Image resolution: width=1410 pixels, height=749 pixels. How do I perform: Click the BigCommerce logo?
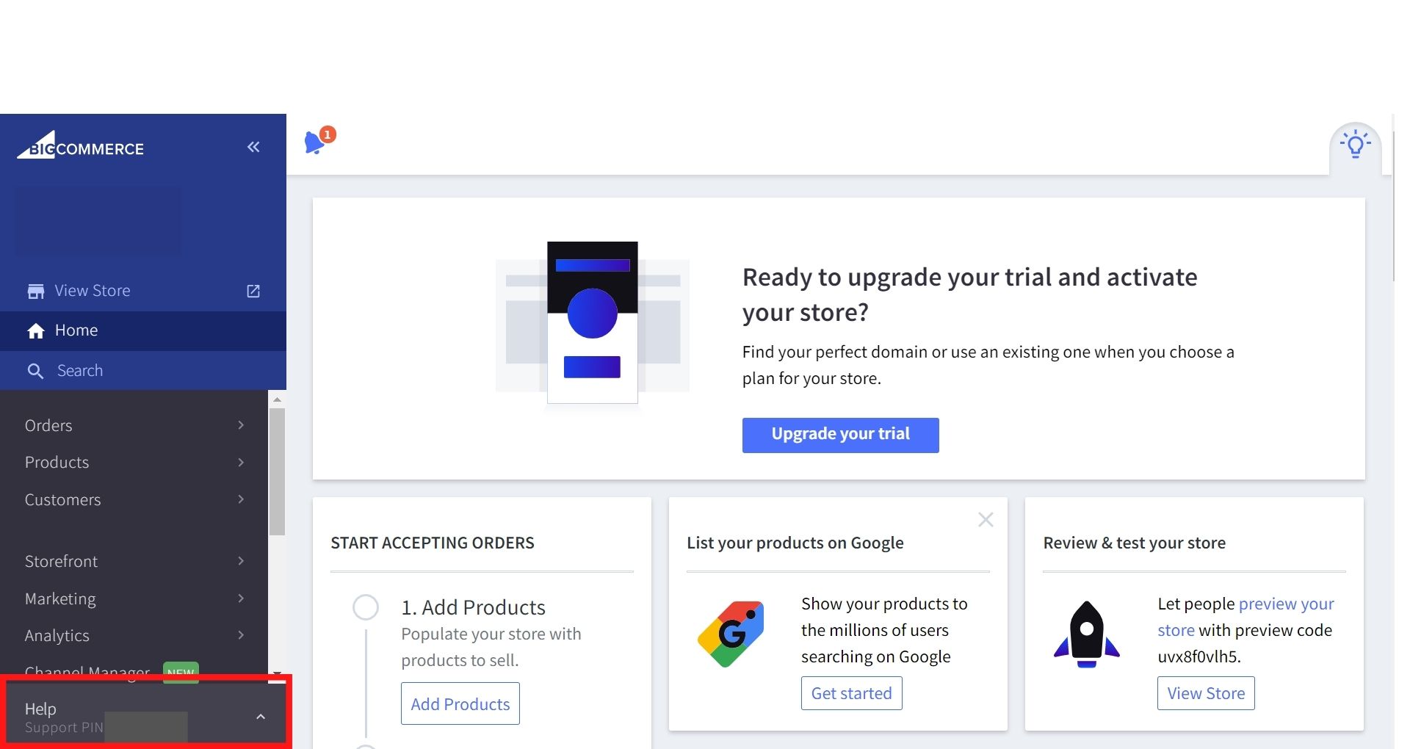tap(80, 148)
